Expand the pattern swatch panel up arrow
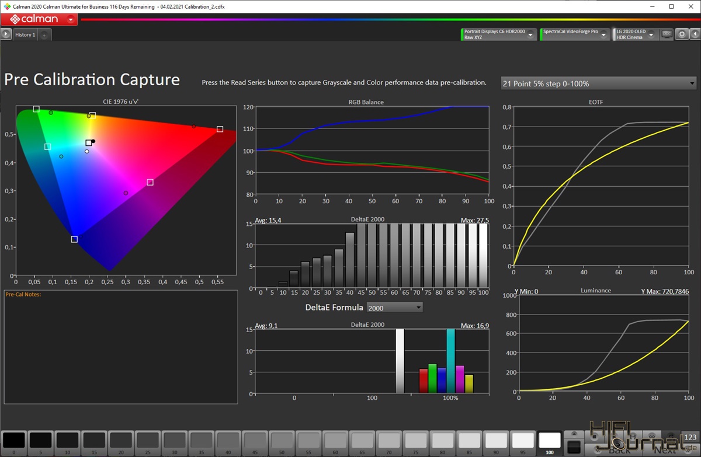701x457 pixels. [574, 434]
